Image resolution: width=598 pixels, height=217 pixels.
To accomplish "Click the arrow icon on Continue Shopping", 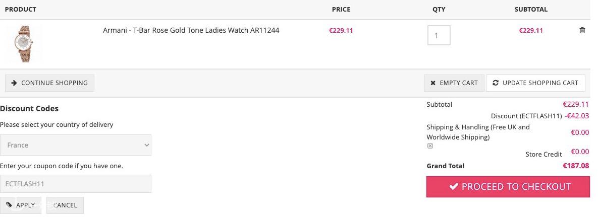I will (14, 83).
